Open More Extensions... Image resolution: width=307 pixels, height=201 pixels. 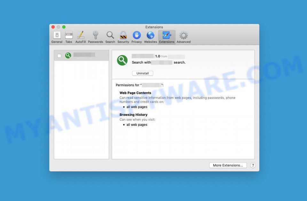click(228, 165)
